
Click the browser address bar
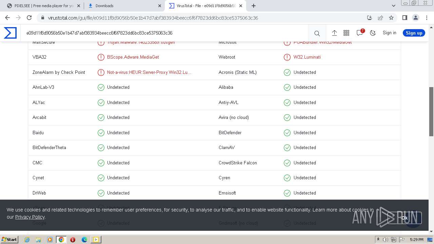[x=203, y=18]
